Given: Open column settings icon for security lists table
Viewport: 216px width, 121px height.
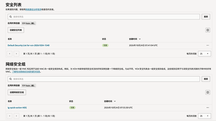Looking at the screenshot, I should point(208,30).
